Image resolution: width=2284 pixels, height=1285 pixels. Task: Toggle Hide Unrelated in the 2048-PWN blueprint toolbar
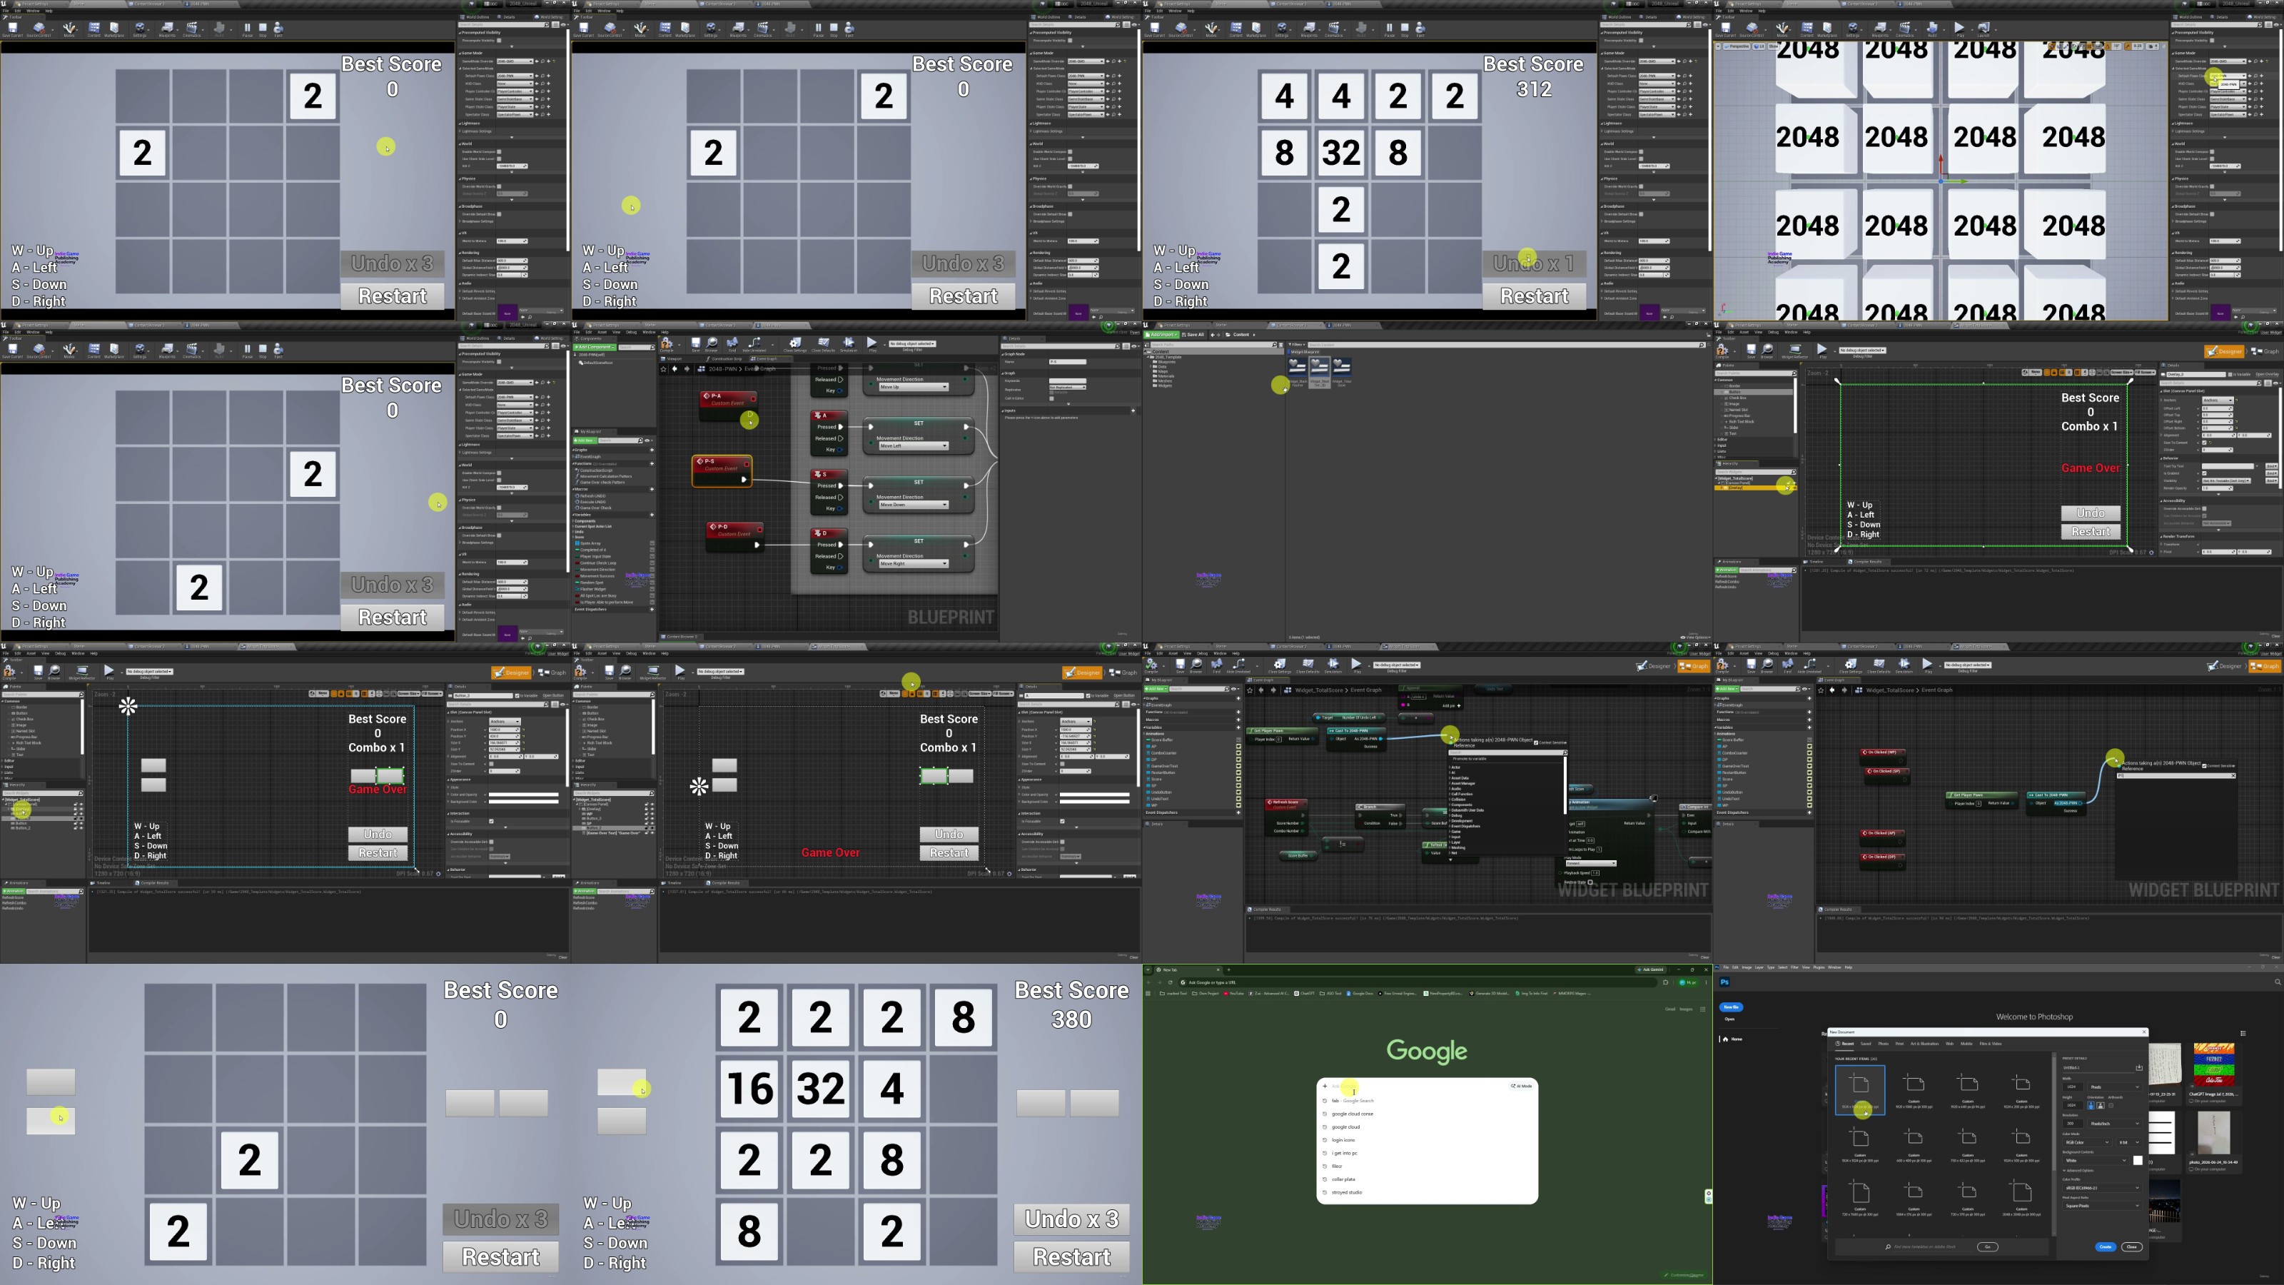pos(755,344)
